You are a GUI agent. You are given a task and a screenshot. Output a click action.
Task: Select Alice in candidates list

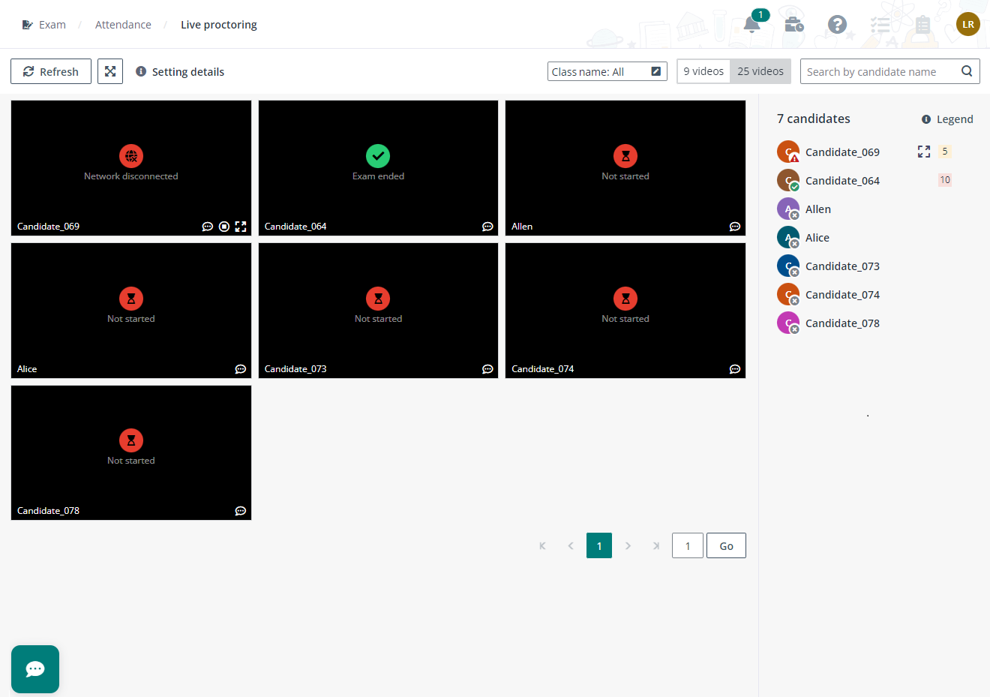tap(817, 238)
